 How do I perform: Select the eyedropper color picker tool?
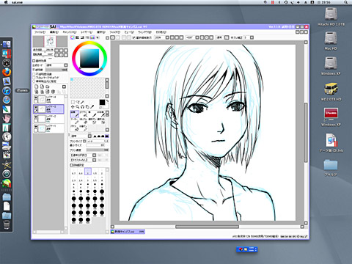(92, 107)
